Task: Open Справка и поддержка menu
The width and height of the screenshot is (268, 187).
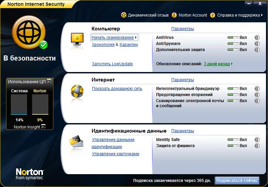Action: point(239,15)
